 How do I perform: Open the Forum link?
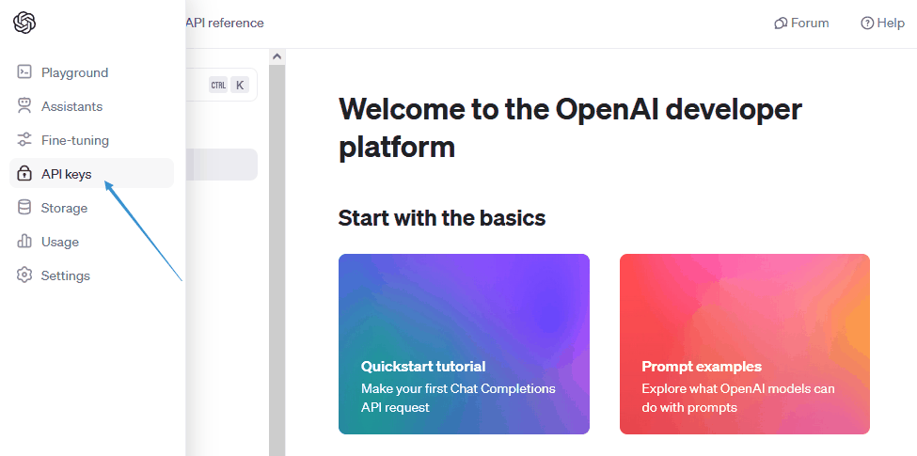click(801, 24)
